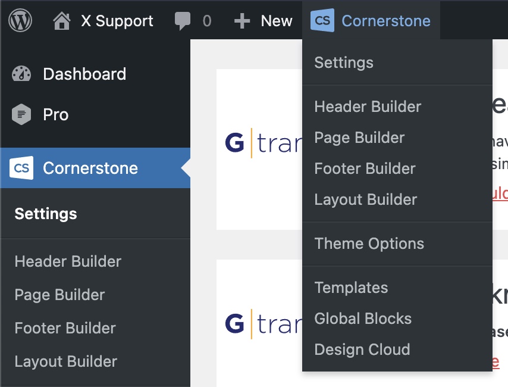The height and width of the screenshot is (387, 508).
Task: Click the WordPress logo icon
Action: [20, 20]
